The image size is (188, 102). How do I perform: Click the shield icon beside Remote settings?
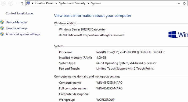(x=2, y=28)
